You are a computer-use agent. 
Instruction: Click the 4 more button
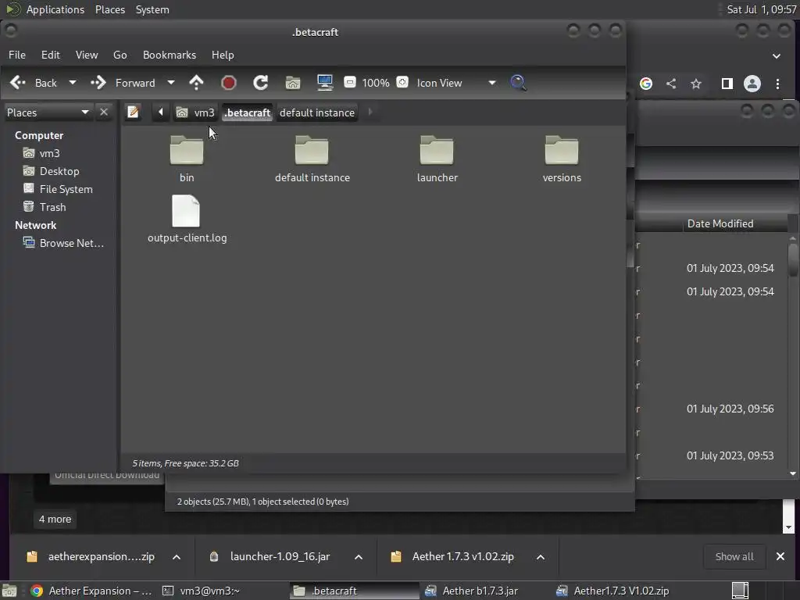coord(55,519)
